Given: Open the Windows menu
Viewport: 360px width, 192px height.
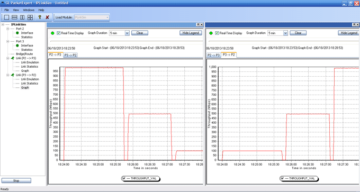Looking at the screenshot, I should [29, 10].
